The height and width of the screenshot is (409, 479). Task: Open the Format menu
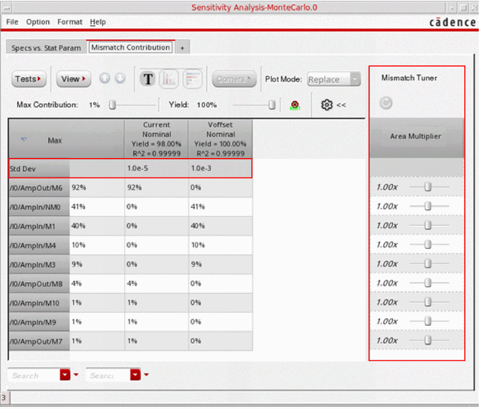pos(70,22)
